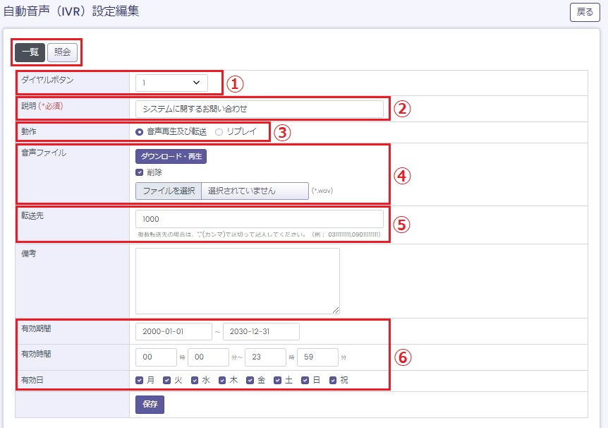Image resolution: width=608 pixels, height=428 pixels.
Task: Click the 戻る button
Action: pyautogui.click(x=585, y=13)
